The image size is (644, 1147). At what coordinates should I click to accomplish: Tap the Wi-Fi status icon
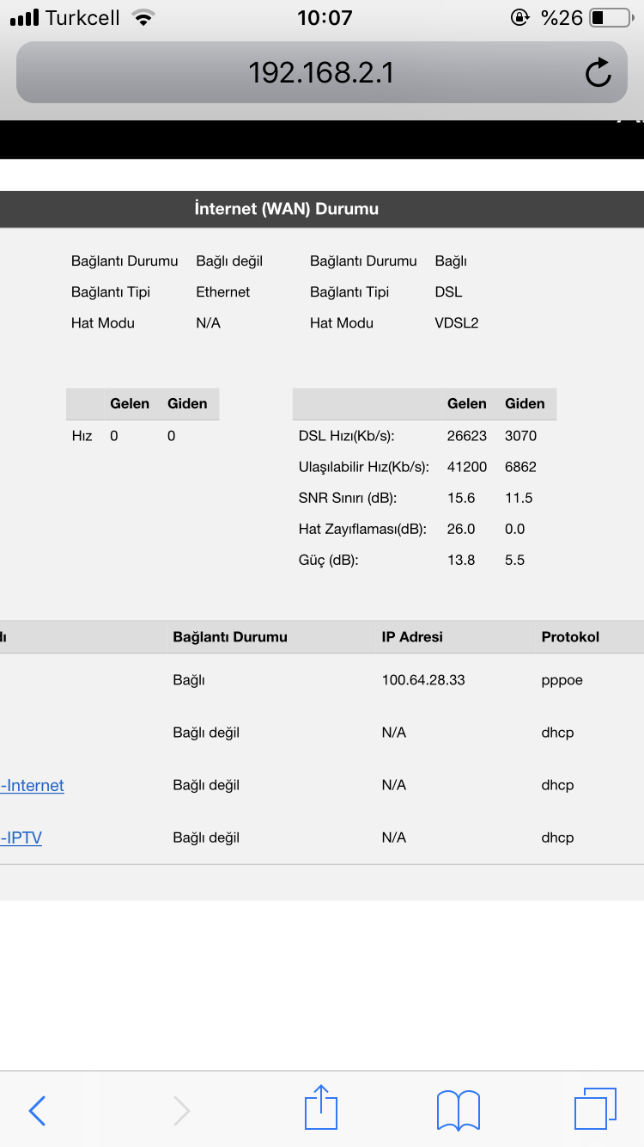(144, 17)
